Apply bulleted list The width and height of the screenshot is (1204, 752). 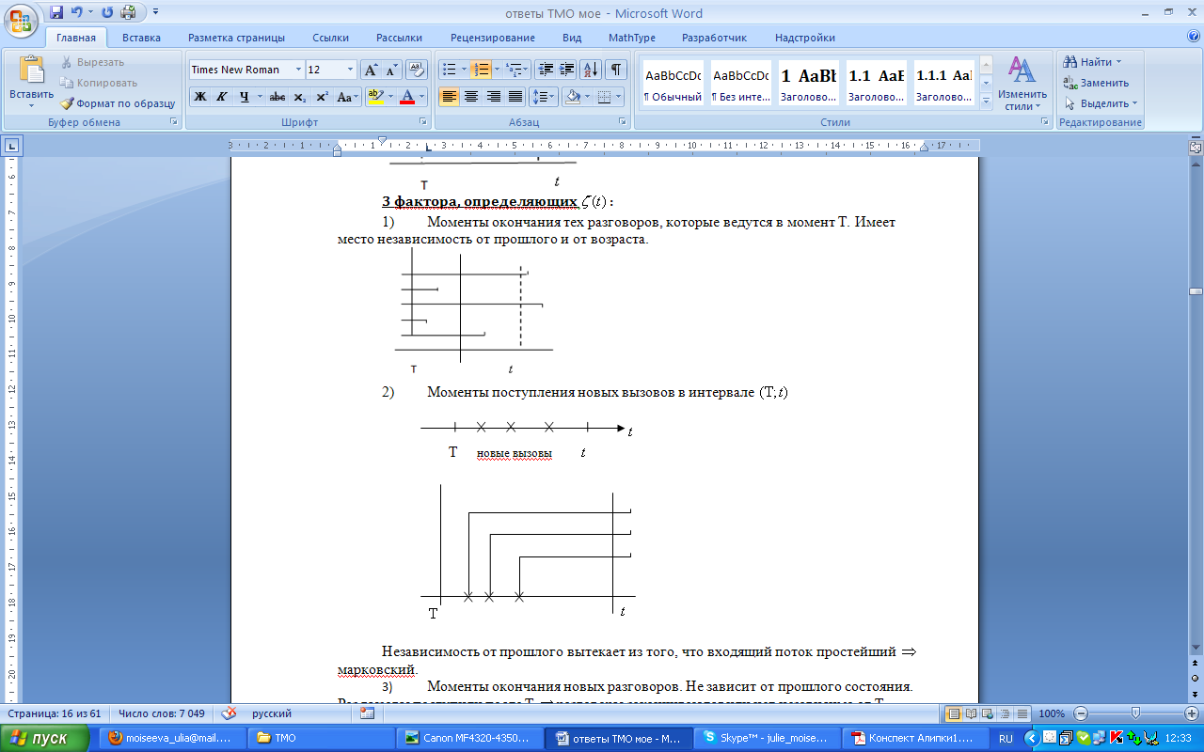click(x=449, y=70)
